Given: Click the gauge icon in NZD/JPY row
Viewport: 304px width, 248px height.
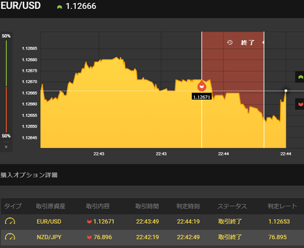Looking at the screenshot, I should tap(10, 237).
